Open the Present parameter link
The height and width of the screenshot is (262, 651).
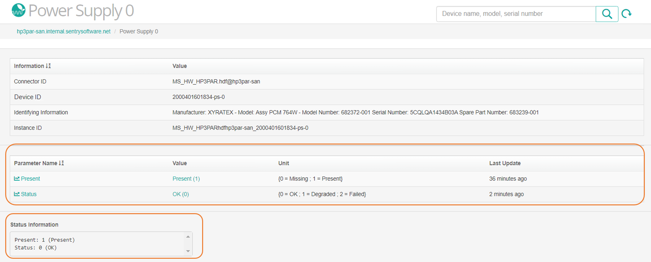click(30, 179)
